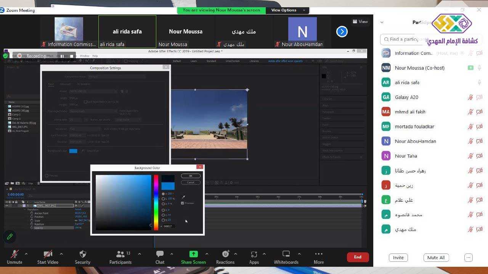Viewport: 488px width, 274px height.
Task: Open the Reactions emoji icon
Action: click(225, 254)
